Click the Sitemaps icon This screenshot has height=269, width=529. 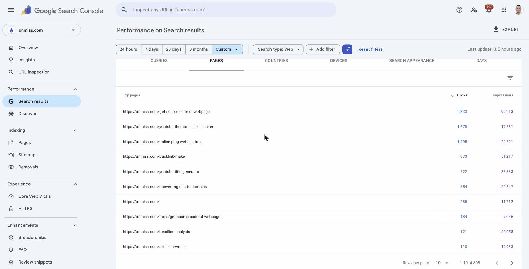coord(11,155)
